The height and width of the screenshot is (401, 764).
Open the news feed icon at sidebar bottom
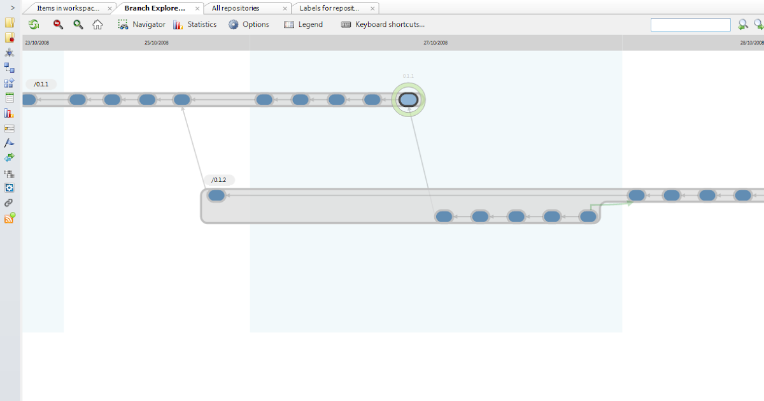point(9,218)
